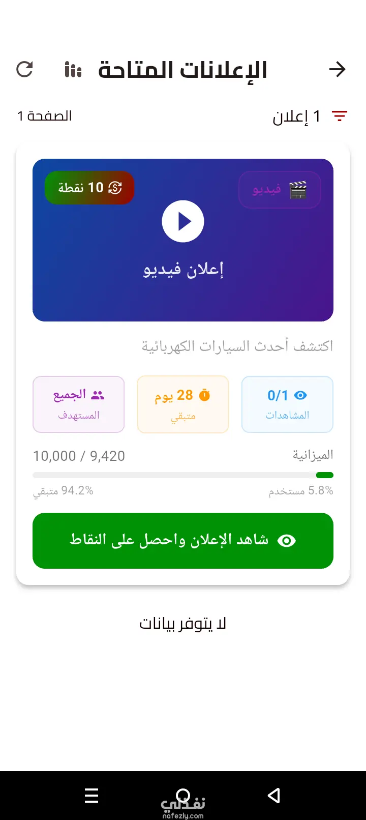This screenshot has width=366, height=820.
Task: Tap the 1 إعلان count label
Action: (296, 116)
